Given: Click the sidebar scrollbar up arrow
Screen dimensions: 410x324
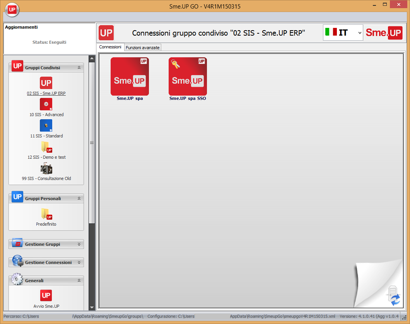Looking at the screenshot, I should (92, 58).
